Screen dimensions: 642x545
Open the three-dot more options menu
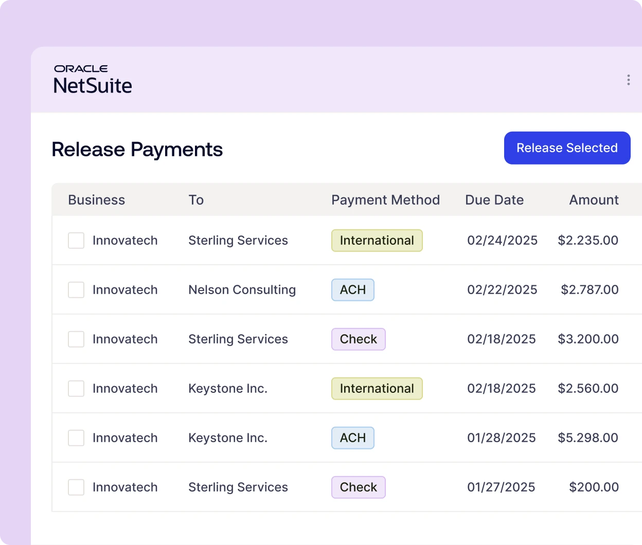(x=628, y=80)
